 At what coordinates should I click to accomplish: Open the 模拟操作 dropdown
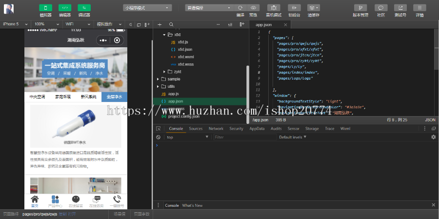click(x=109, y=24)
